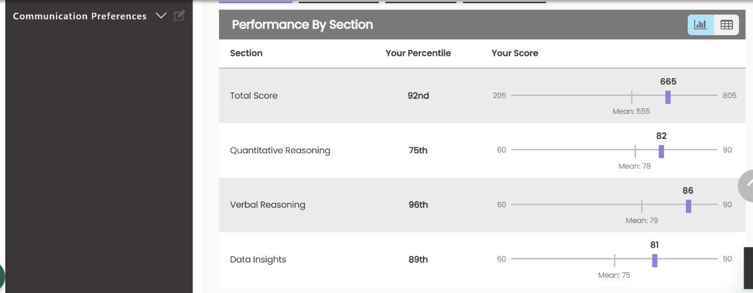Click the Section column header
Image resolution: width=753 pixels, height=293 pixels.
tap(246, 53)
